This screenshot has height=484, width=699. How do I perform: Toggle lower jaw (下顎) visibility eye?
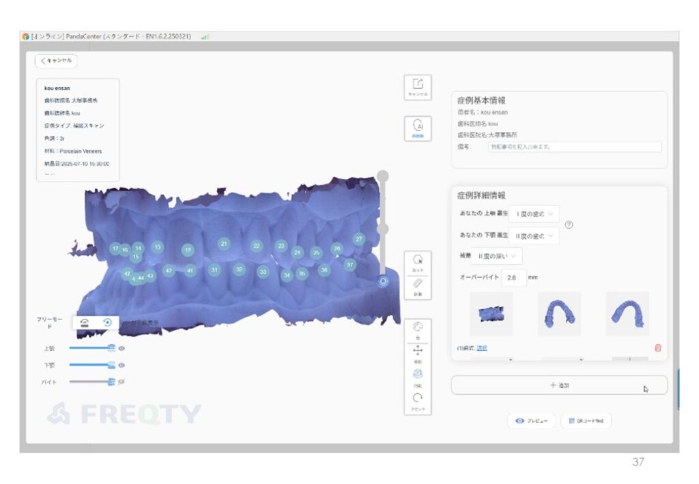click(122, 365)
